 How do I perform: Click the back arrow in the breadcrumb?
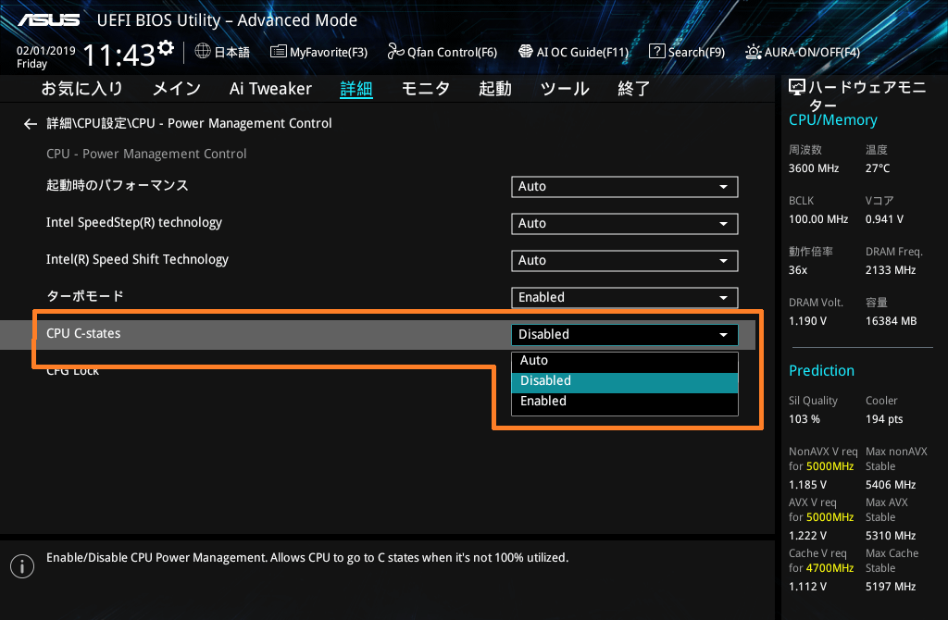[x=31, y=124]
